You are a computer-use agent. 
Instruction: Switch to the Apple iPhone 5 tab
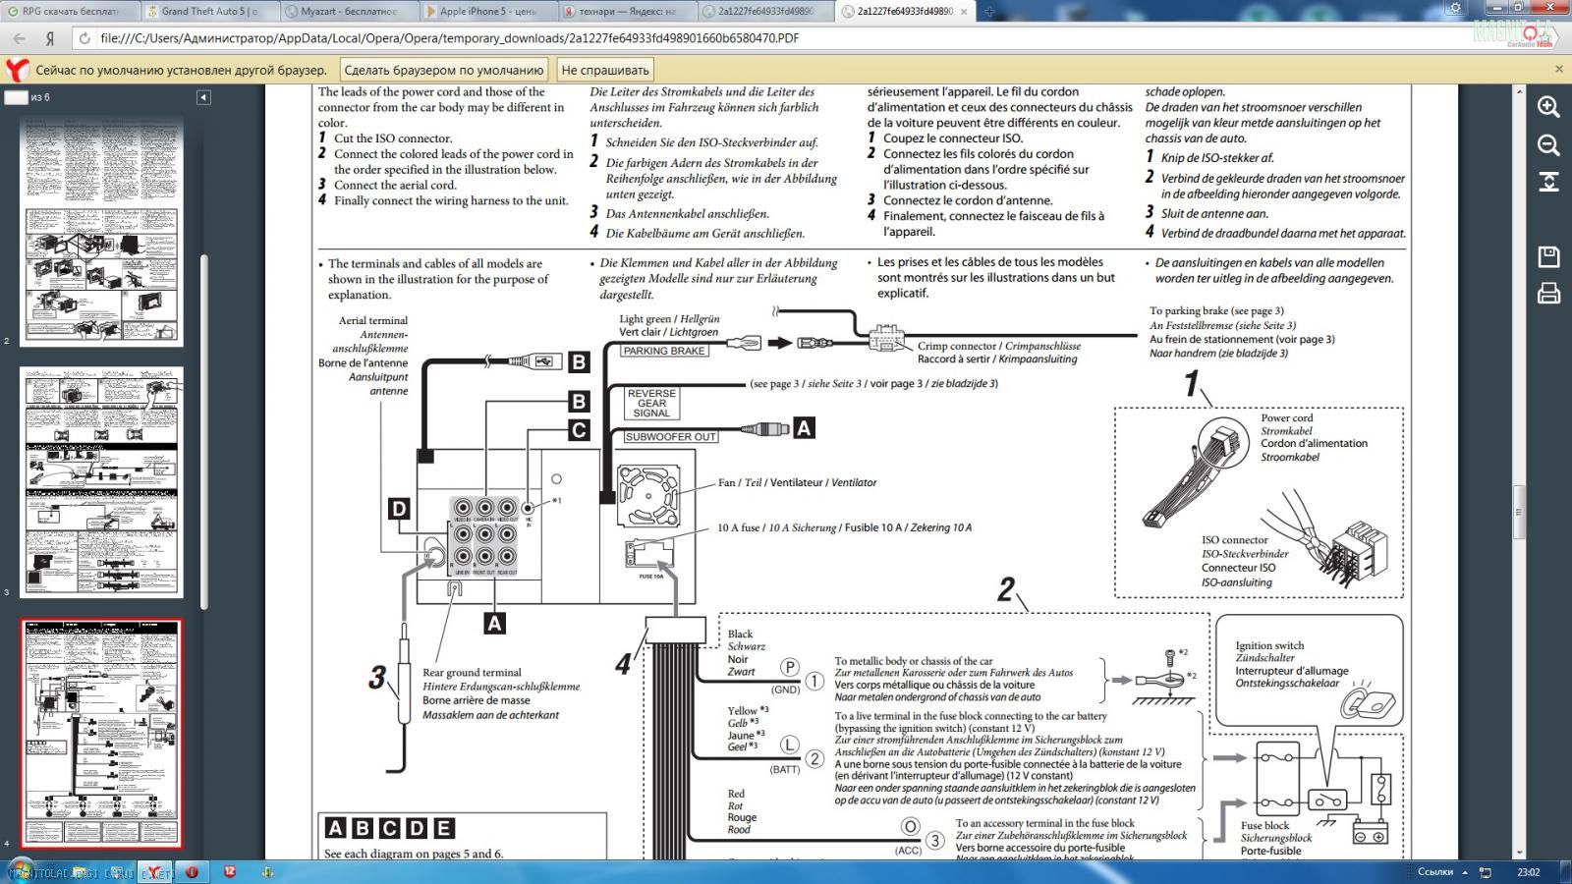486,12
